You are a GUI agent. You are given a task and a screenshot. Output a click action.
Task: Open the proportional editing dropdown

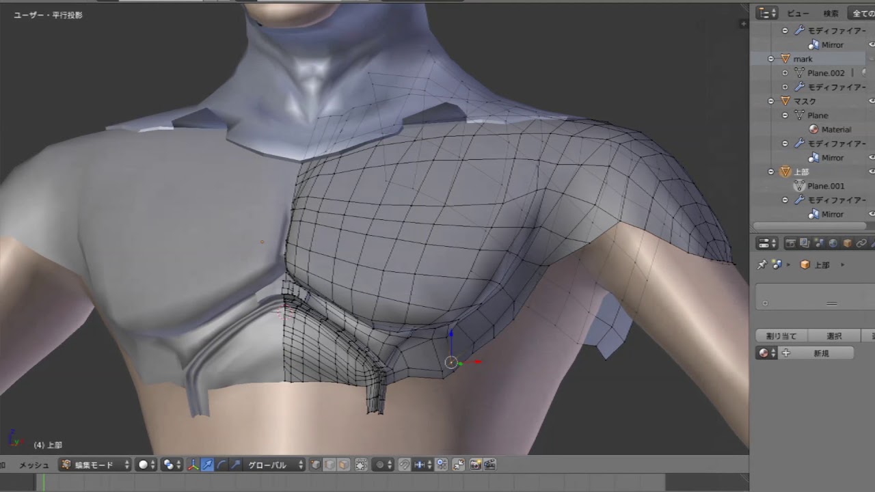pos(383,465)
